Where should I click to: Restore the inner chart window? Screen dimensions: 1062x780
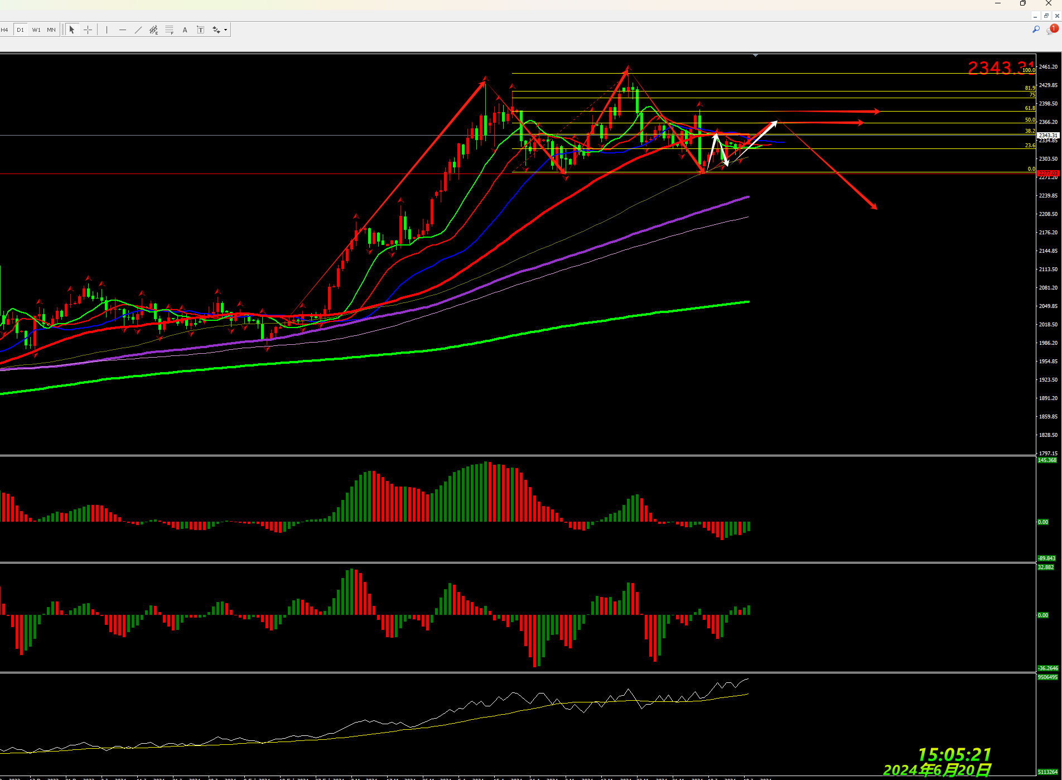[1046, 16]
